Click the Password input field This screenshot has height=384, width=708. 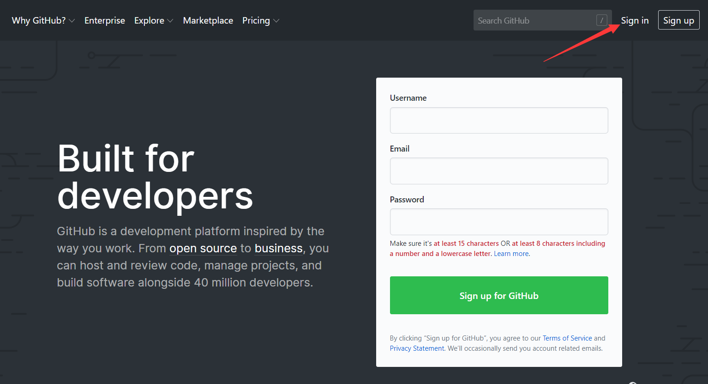point(498,222)
